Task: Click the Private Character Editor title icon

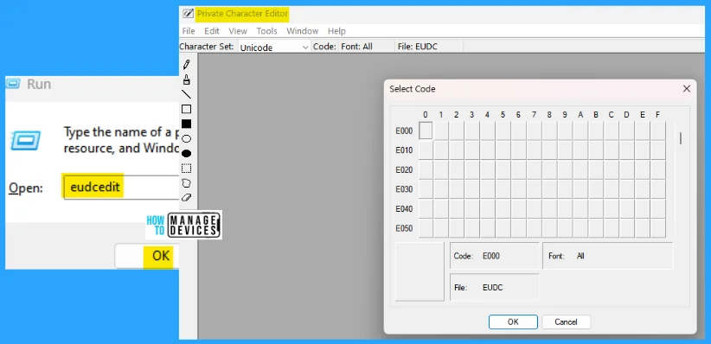Action: pos(188,14)
